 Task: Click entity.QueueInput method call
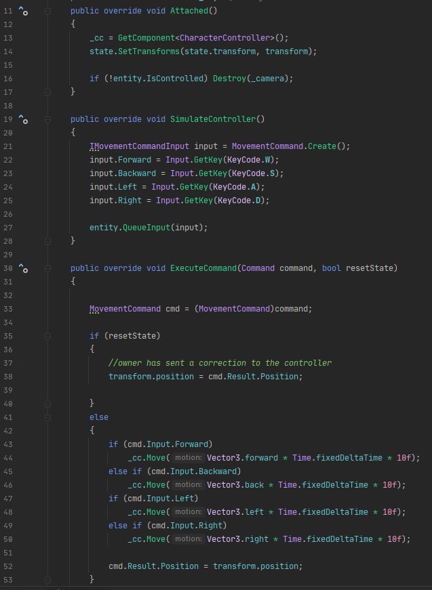130,228
